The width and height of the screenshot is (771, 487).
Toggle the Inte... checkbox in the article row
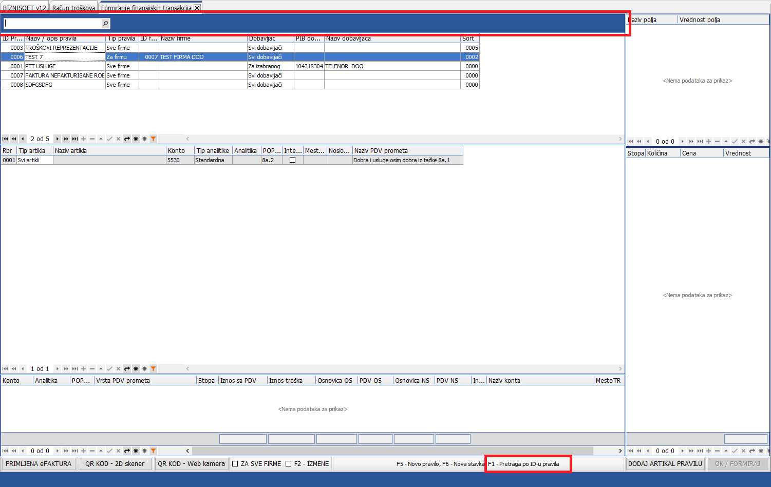(292, 160)
